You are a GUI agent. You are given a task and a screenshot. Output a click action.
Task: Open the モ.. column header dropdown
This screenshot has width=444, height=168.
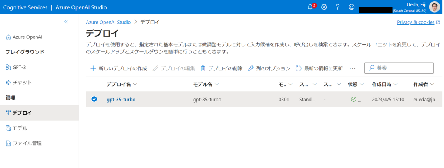[286, 84]
